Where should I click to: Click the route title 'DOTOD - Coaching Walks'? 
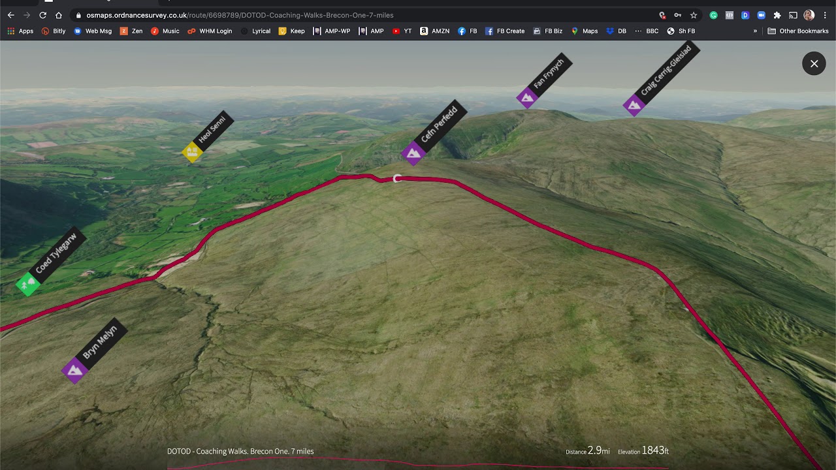click(x=240, y=451)
